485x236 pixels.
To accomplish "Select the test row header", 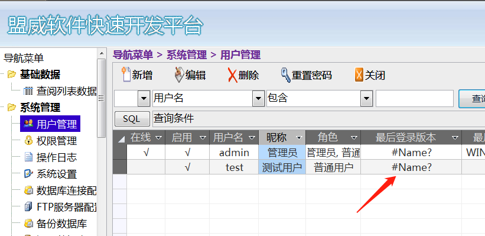I will coord(120,167).
